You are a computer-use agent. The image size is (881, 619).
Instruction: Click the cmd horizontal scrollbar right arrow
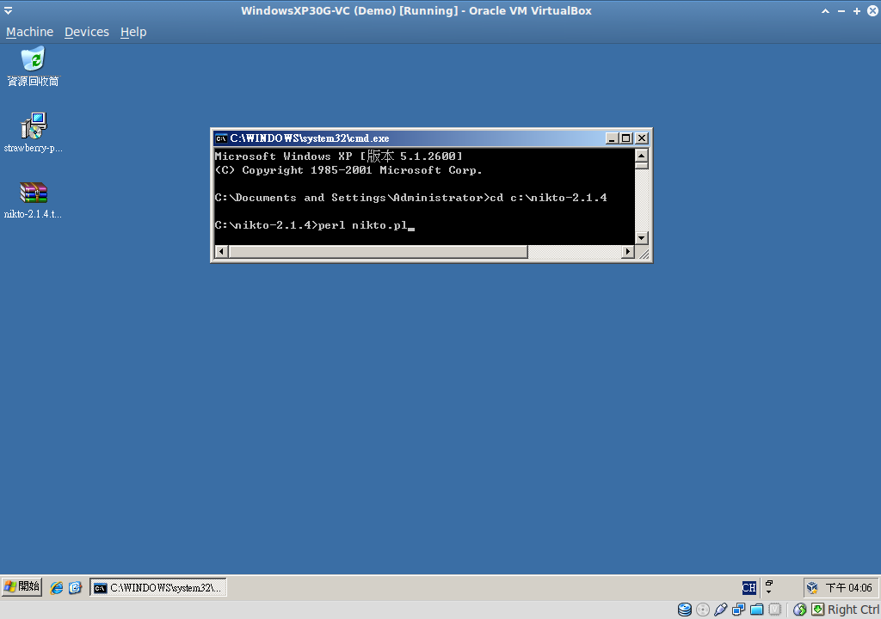(x=627, y=251)
